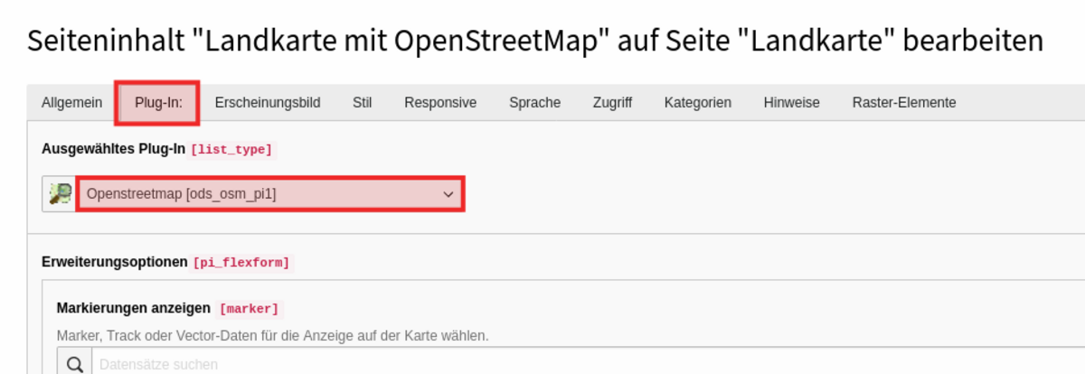This screenshot has height=374, width=1085.
Task: Focus the Datensätze suchen search field
Action: pyautogui.click(x=586, y=364)
